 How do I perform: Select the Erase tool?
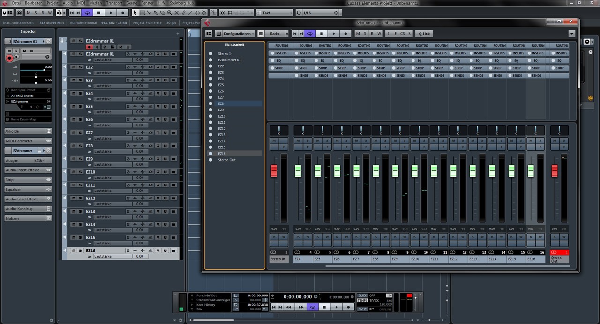pos(163,13)
